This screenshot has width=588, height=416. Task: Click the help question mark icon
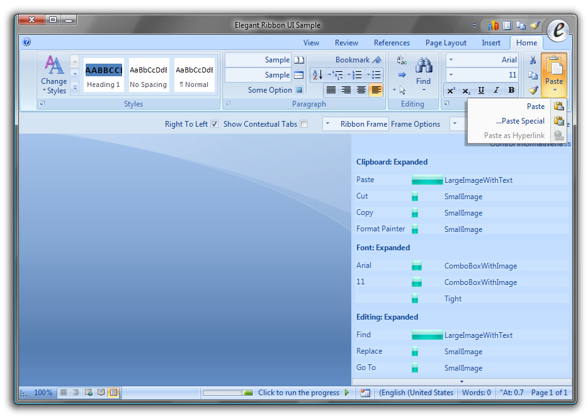(26, 42)
